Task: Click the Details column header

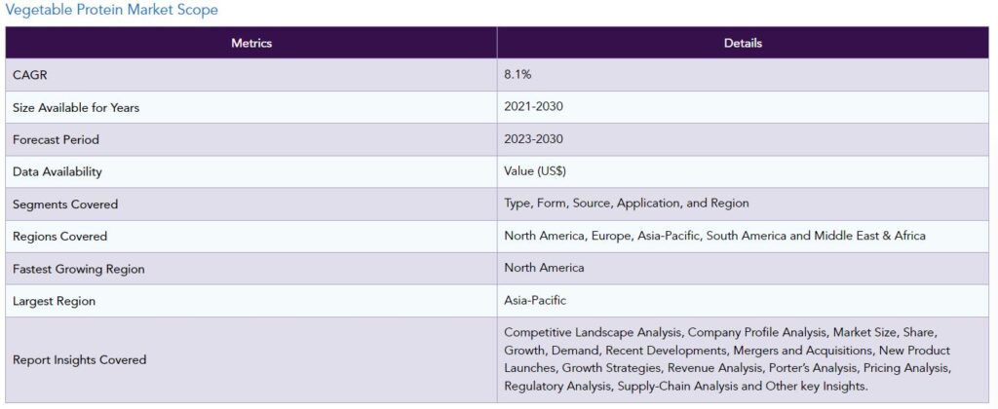Action: (x=743, y=43)
